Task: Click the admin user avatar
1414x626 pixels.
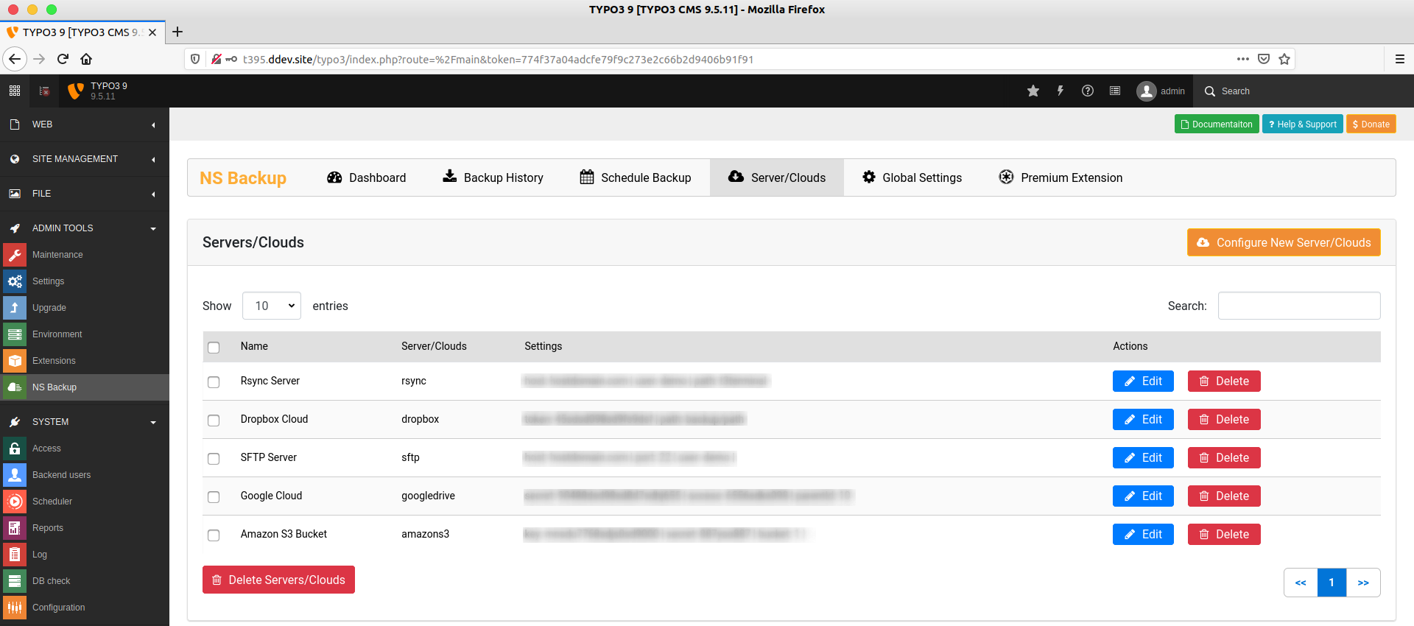Action: pos(1147,91)
